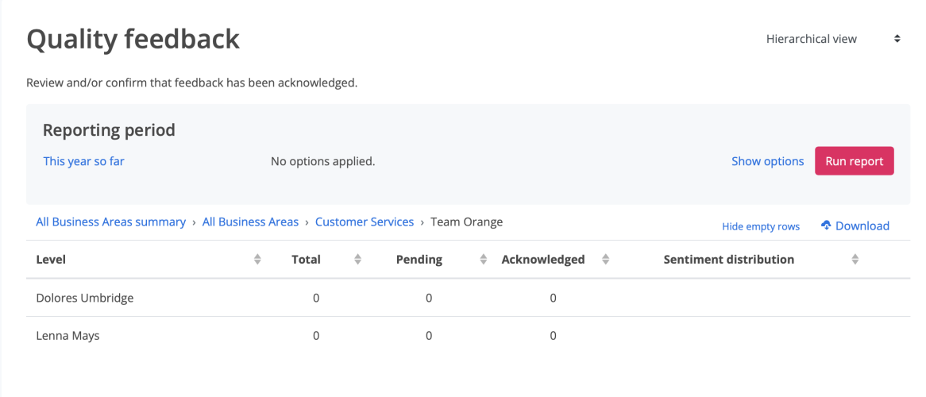Sort table by Total column arrows
The width and height of the screenshot is (926, 397).
click(357, 260)
